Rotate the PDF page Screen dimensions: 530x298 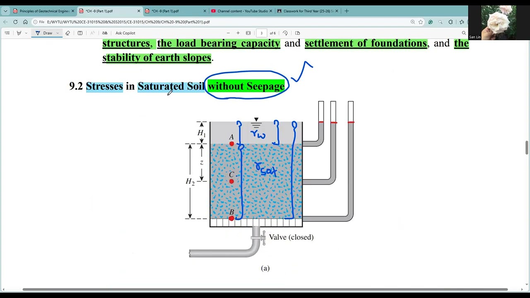(x=285, y=33)
